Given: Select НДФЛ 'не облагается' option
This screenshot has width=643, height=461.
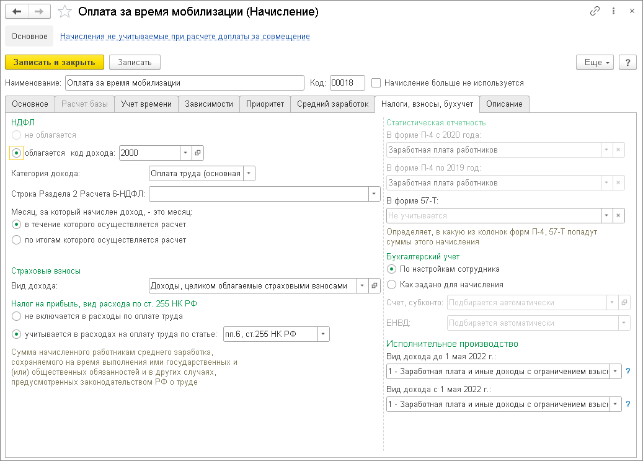Looking at the screenshot, I should click(16, 135).
